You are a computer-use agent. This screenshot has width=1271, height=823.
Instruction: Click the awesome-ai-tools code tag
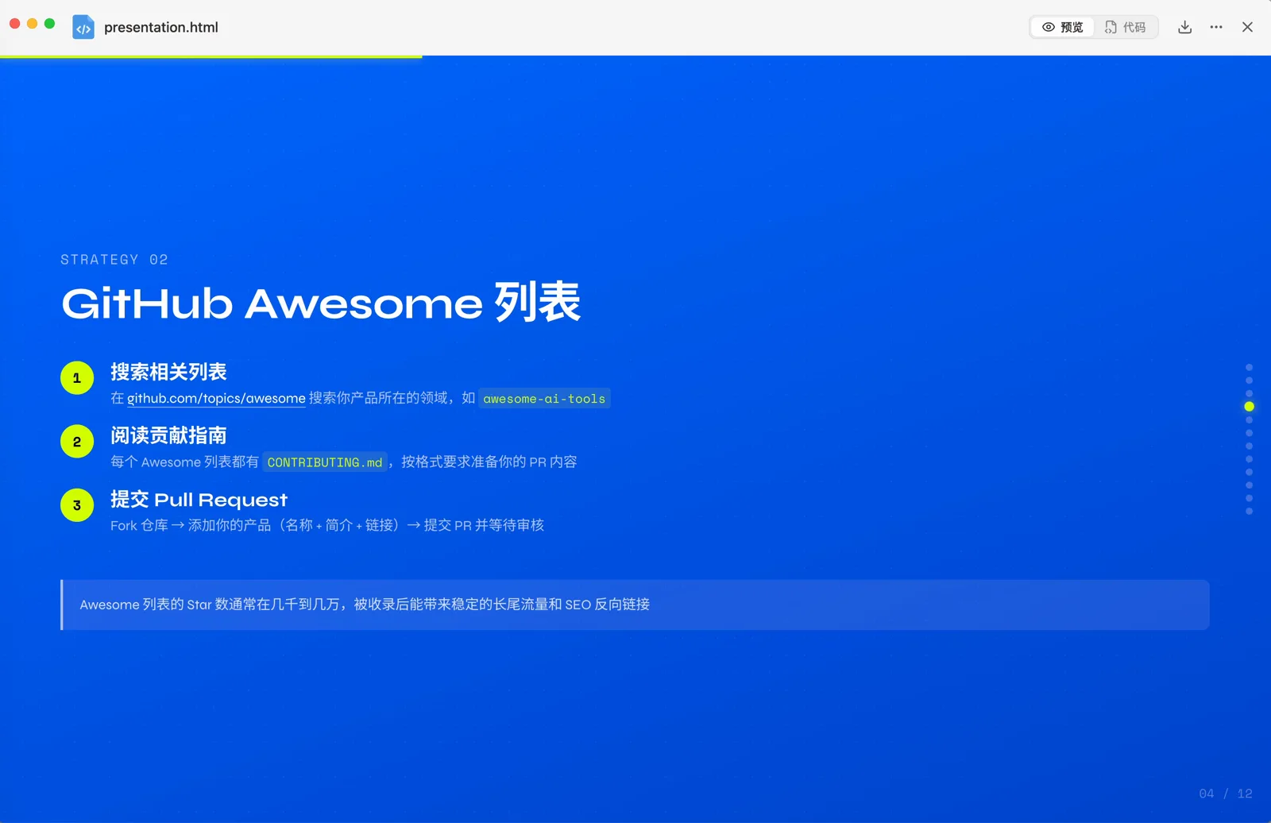(x=544, y=399)
